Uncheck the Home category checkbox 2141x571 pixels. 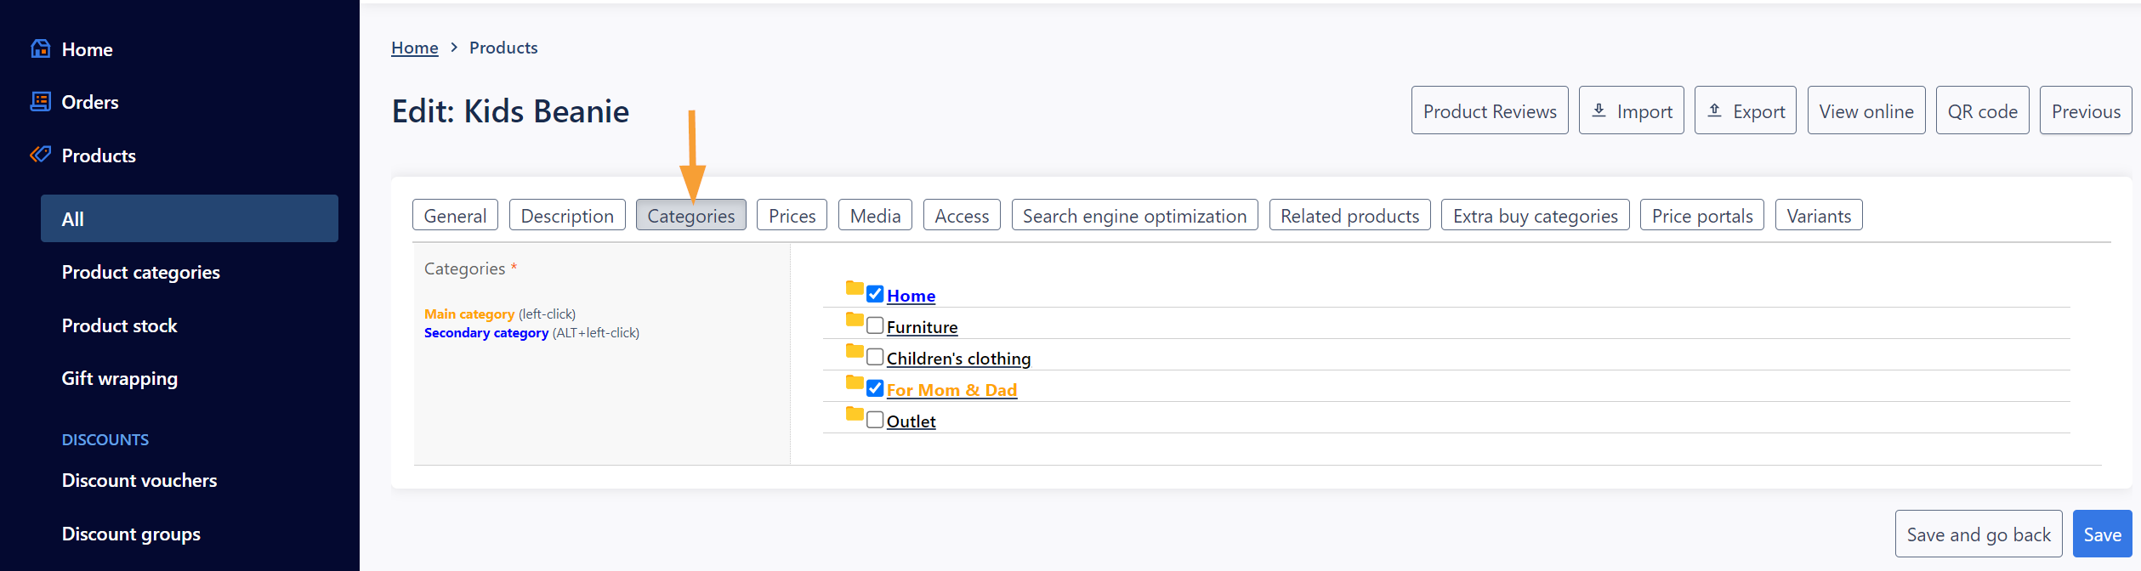tap(875, 294)
